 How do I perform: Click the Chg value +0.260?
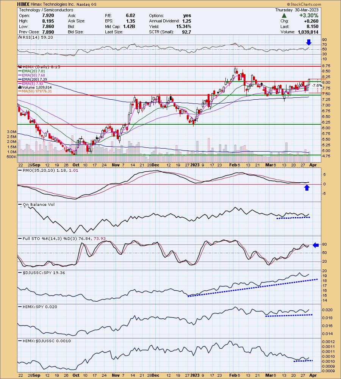click(x=311, y=21)
